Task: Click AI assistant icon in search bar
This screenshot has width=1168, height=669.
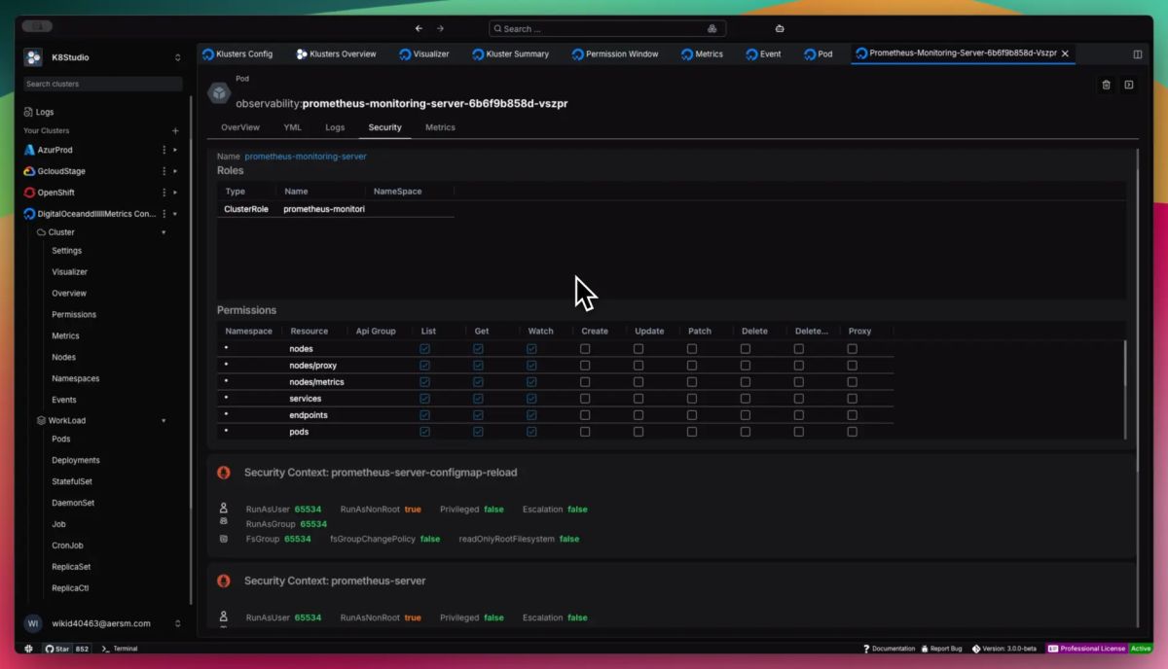Action: [712, 28]
